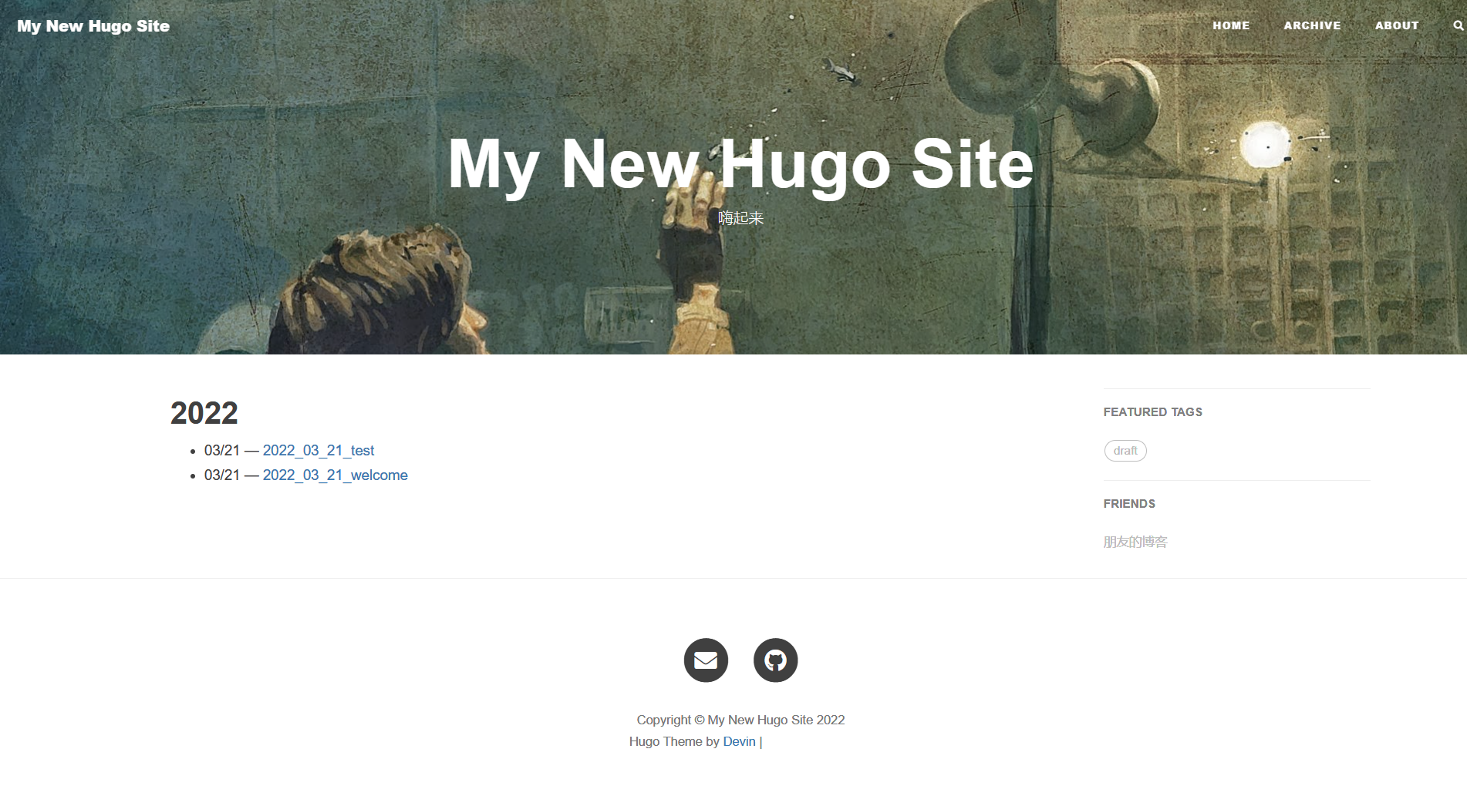
Task: Visit the 朋友的博客 friends link
Action: (x=1135, y=542)
